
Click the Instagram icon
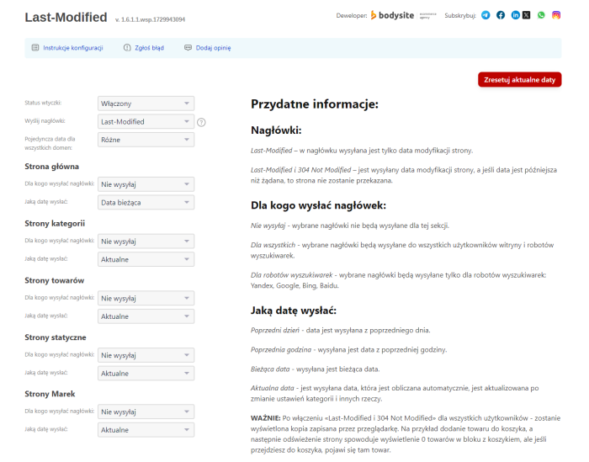(x=556, y=15)
